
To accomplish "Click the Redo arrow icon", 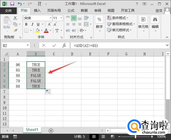I will tap(30, 4).
